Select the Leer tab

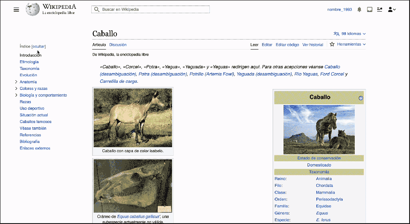254,45
